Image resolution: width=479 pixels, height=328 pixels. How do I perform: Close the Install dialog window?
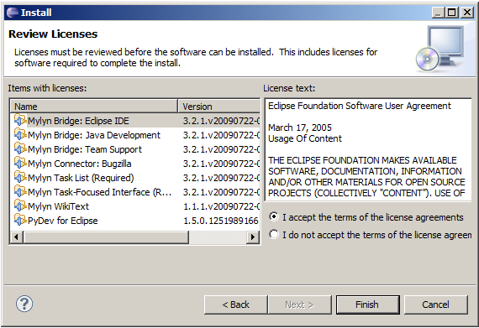(467, 13)
